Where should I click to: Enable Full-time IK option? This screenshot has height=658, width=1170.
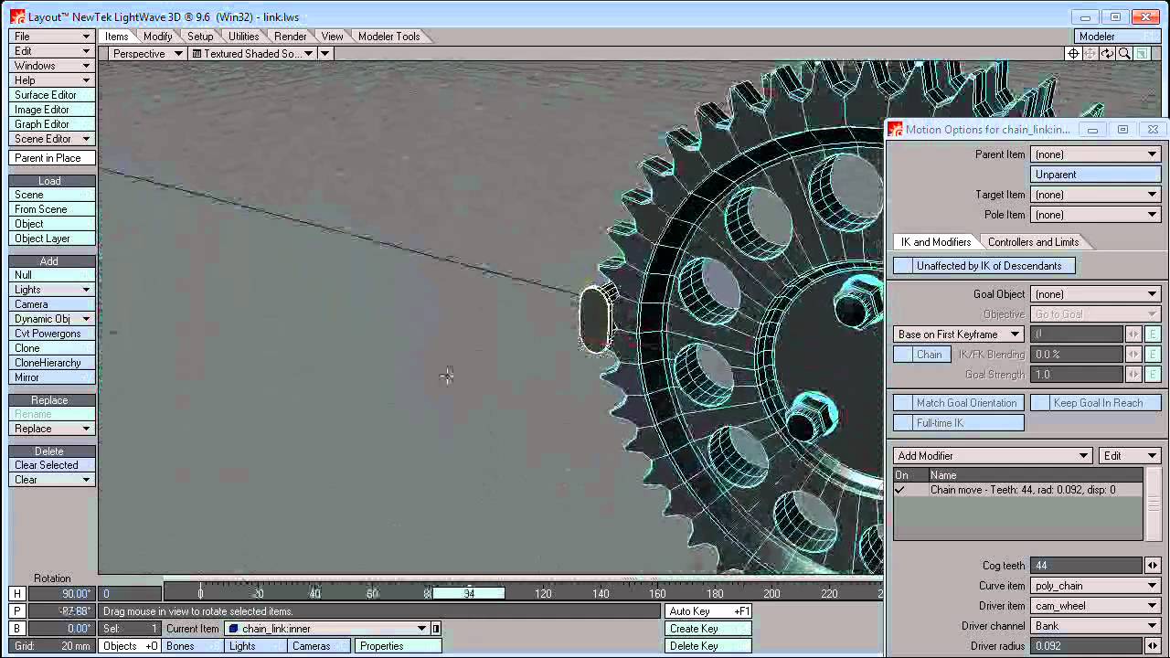coord(958,423)
